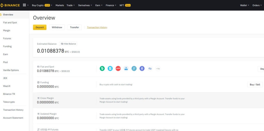Image resolution: width=264 pixels, height=131 pixels.
Task: Expand the arrow next to apps grid
Action: click(28, 5)
